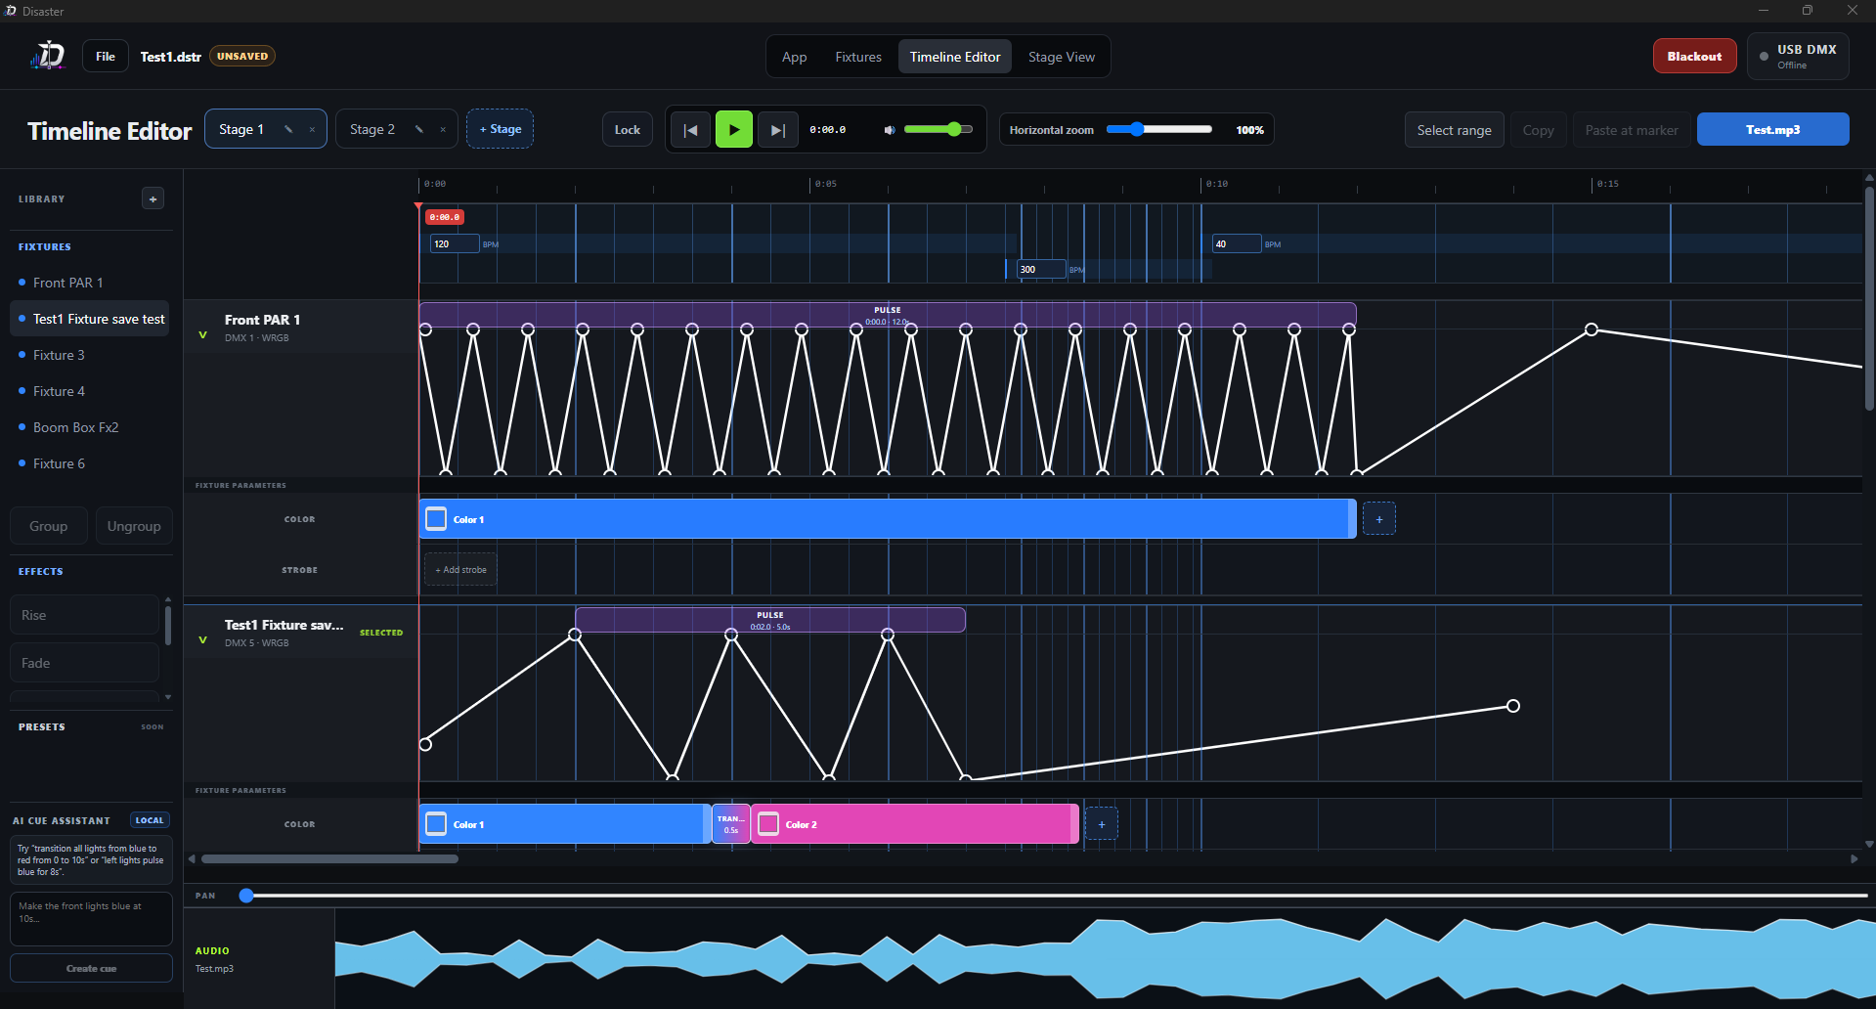
Task: Toggle the timeline Lock
Action: click(x=628, y=129)
